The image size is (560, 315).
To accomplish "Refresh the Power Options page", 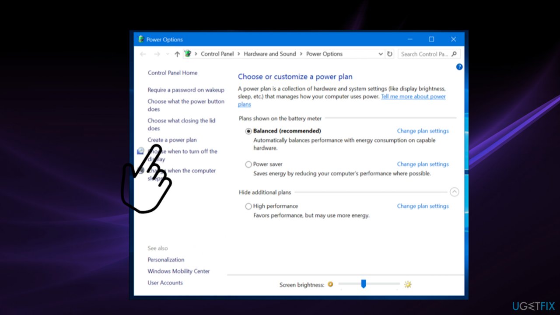I will [390, 54].
